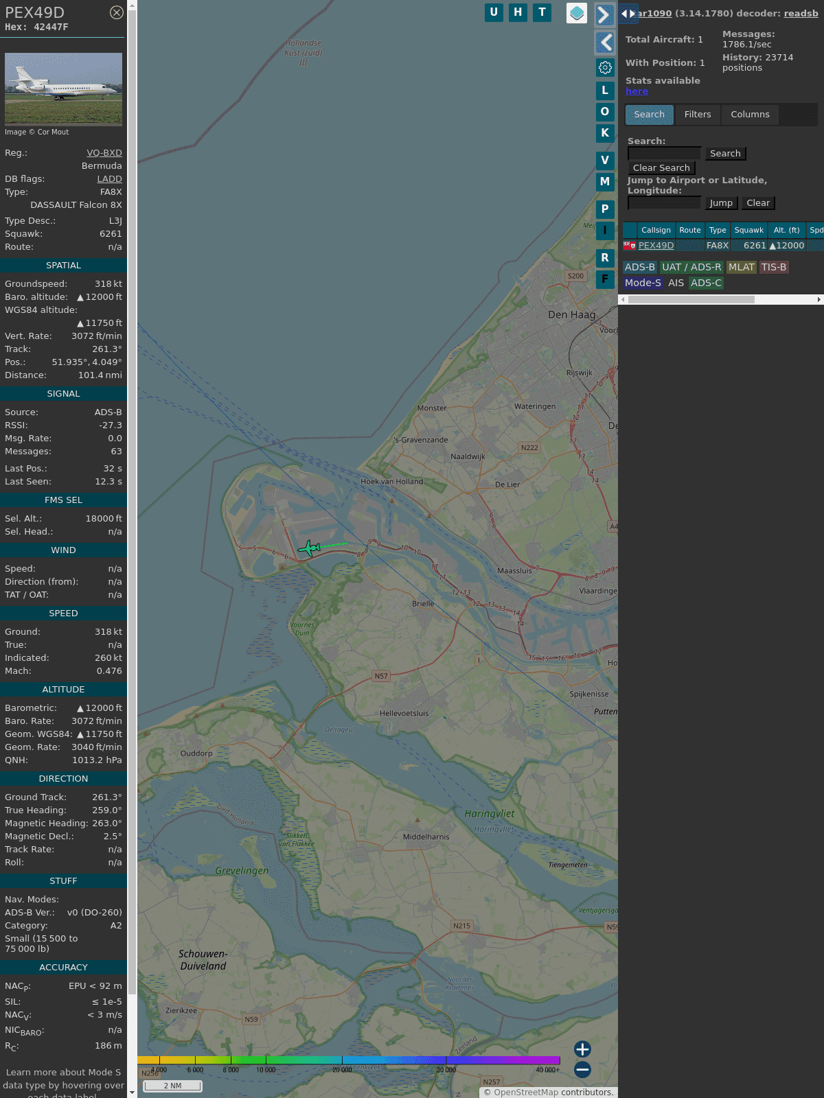The height and width of the screenshot is (1098, 824).
Task: Toggle the H map button
Action: 518,12
